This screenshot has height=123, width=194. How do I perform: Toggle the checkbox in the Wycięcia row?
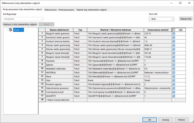click(174, 61)
